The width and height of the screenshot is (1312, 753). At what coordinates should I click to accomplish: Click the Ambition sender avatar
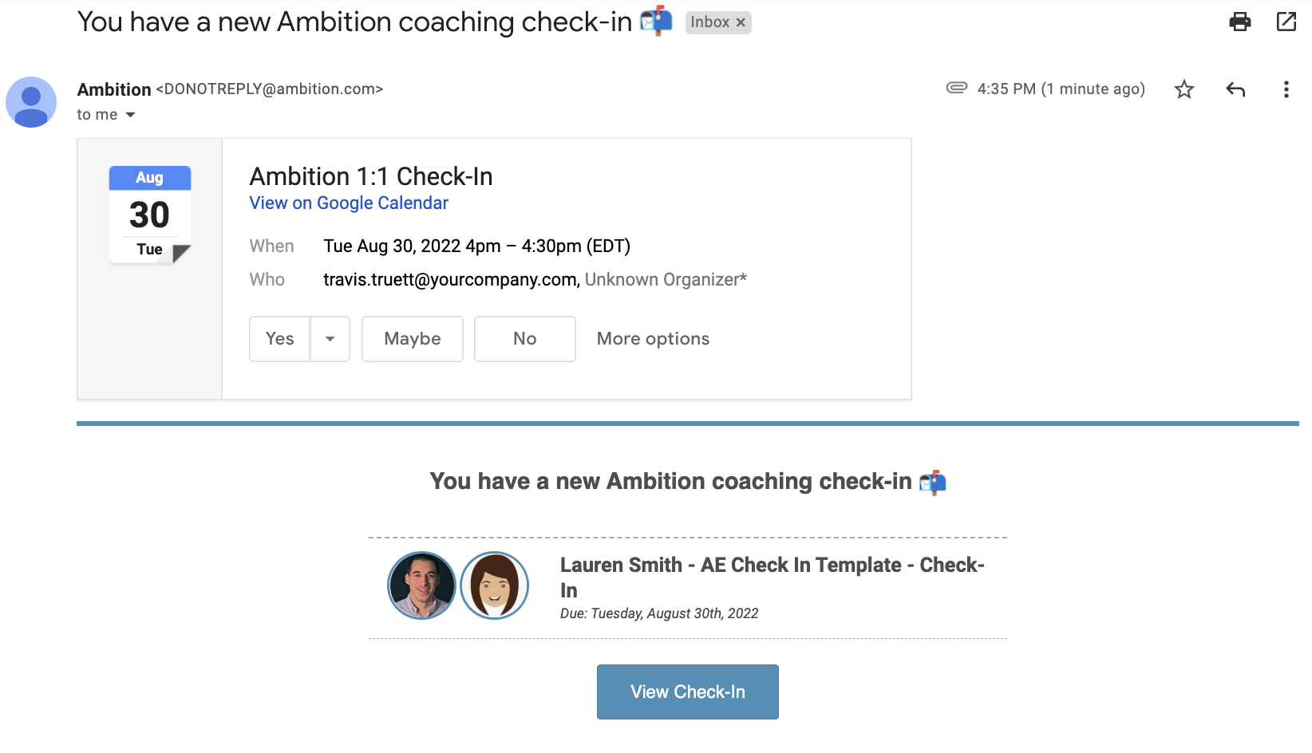click(31, 102)
